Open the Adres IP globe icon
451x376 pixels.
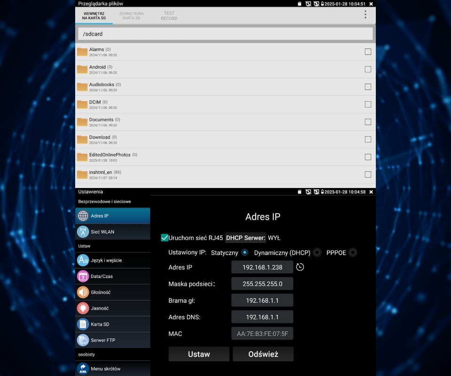[83, 216]
